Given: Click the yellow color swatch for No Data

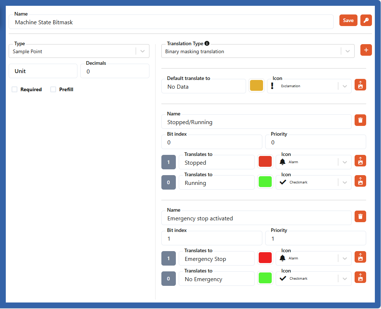Looking at the screenshot, I should click(x=257, y=86).
